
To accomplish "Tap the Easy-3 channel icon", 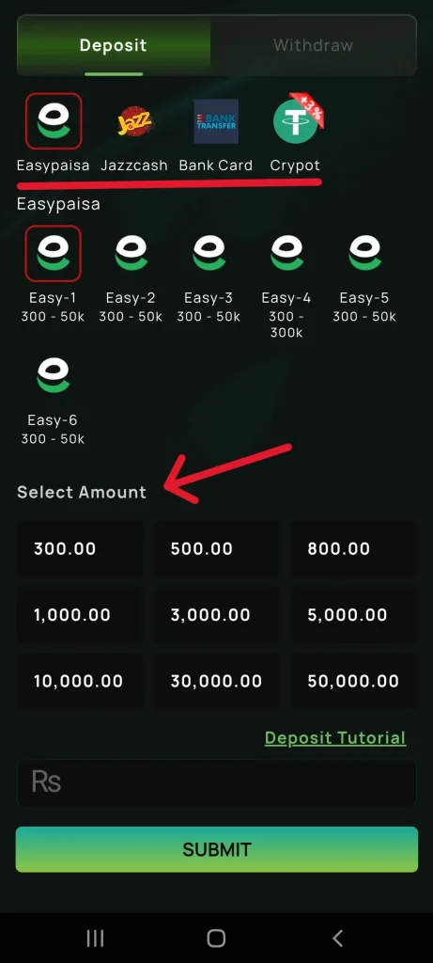I will click(209, 254).
